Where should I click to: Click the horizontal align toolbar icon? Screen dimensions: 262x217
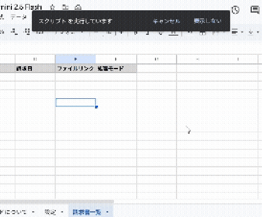235,32
